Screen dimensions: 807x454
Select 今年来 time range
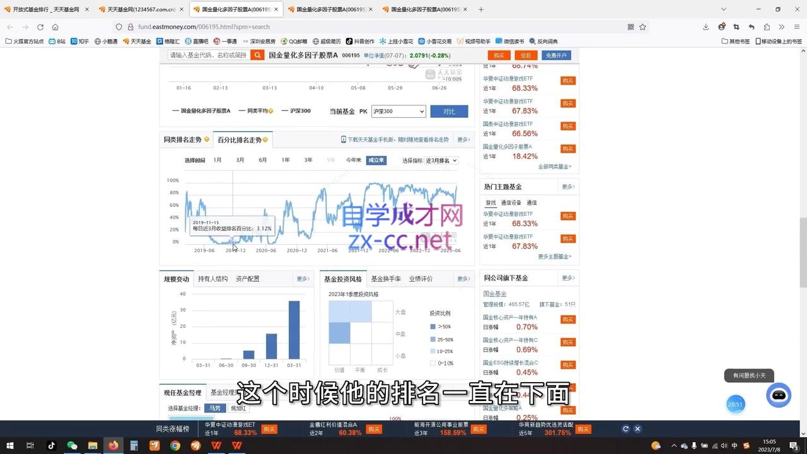353,160
